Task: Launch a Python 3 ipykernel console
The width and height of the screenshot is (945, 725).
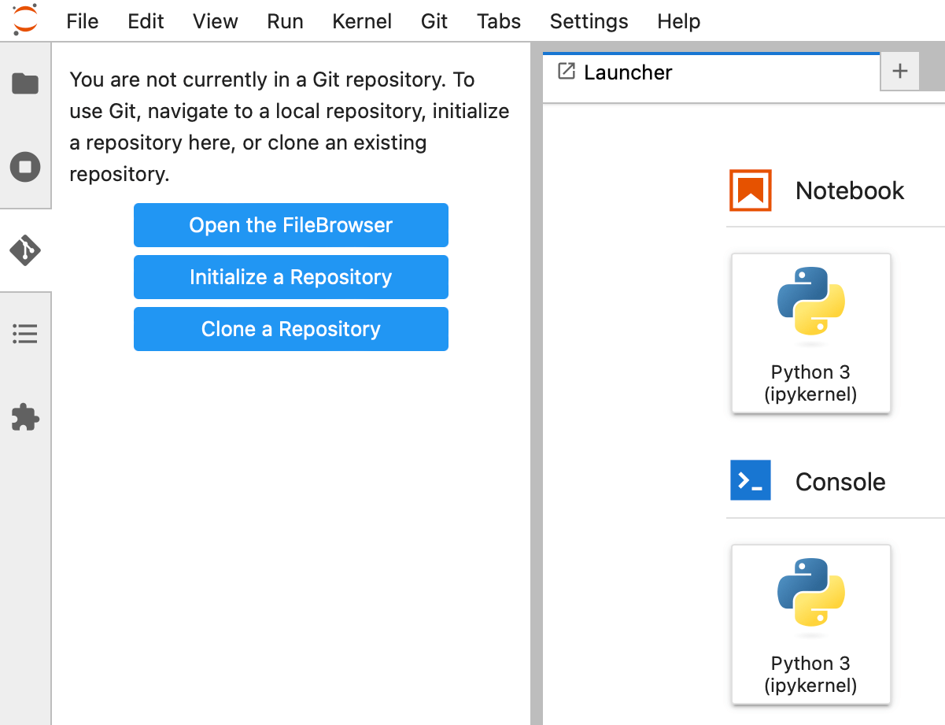Action: tap(810, 624)
